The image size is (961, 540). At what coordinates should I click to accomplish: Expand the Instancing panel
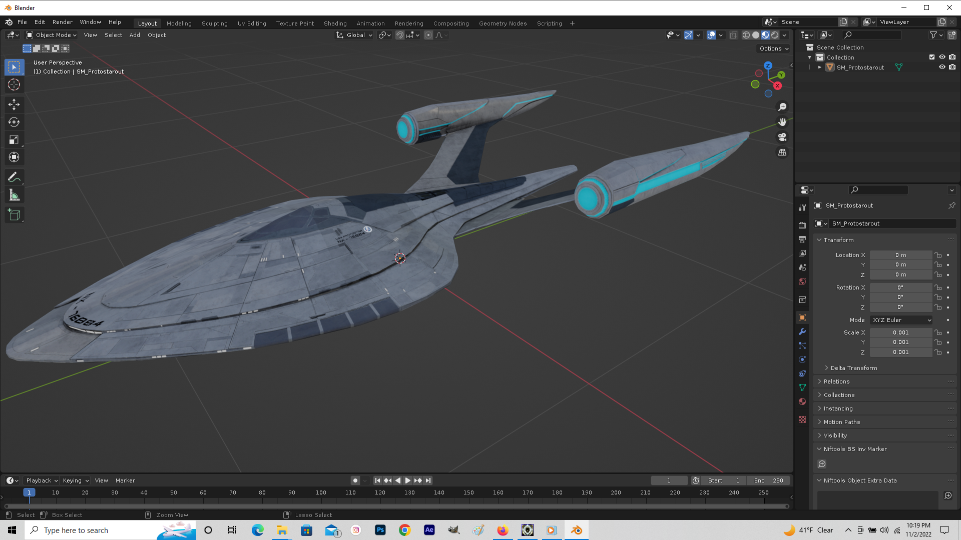[x=838, y=408]
